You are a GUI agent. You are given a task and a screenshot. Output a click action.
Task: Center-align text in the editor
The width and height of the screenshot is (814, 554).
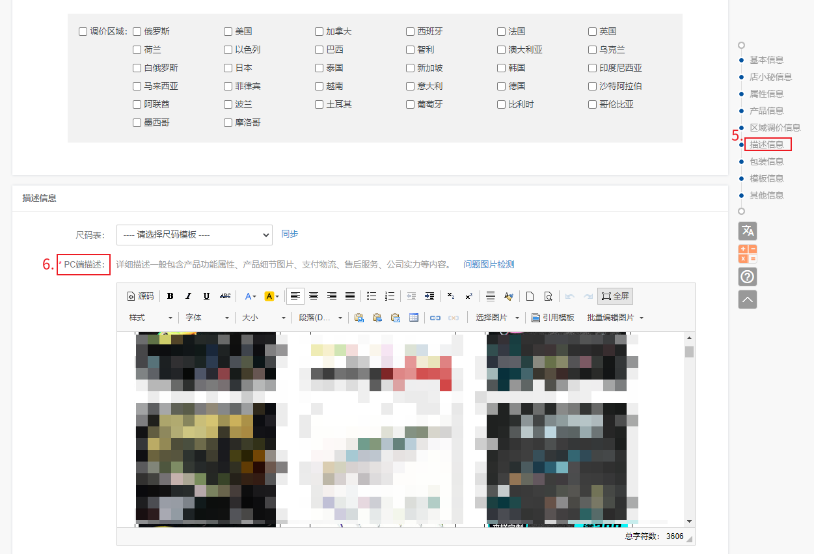(314, 296)
